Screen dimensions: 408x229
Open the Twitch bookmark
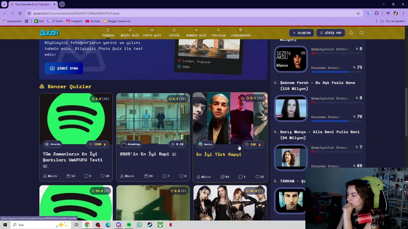(x=55, y=21)
